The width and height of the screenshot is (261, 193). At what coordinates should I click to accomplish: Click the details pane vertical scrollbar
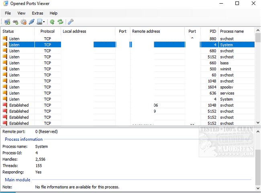pyautogui.click(x=257, y=161)
